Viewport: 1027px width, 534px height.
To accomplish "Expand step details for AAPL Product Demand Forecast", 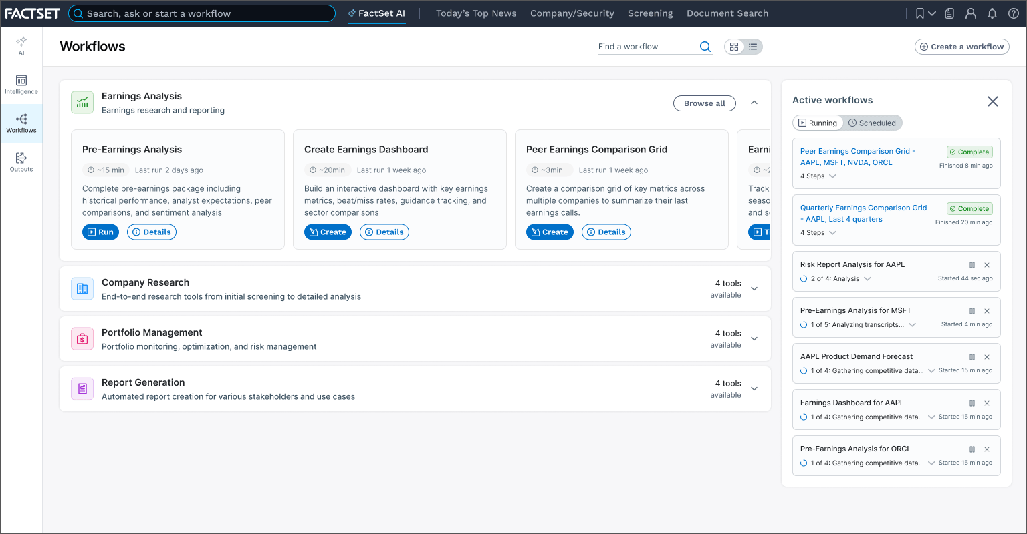I will 931,371.
